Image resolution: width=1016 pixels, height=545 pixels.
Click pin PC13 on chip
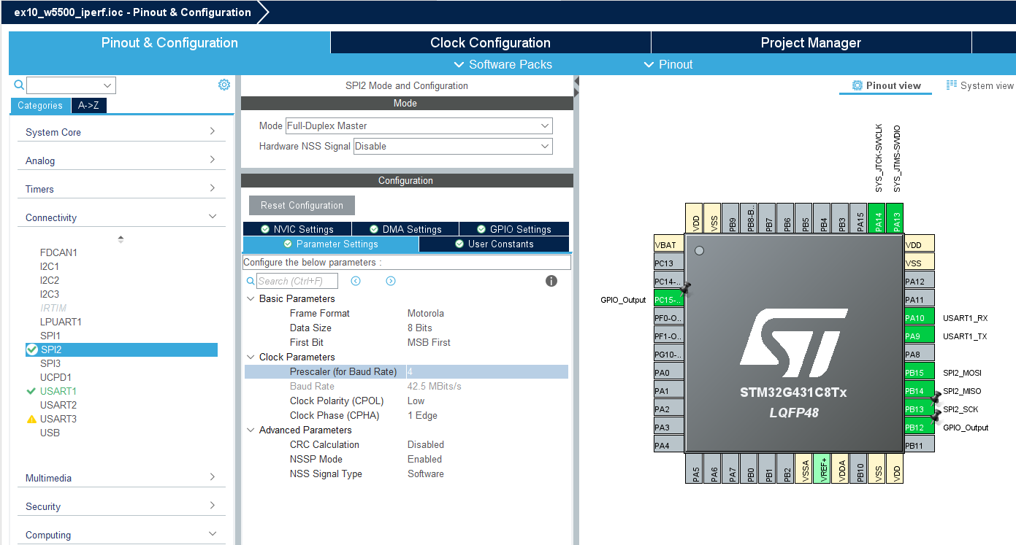click(668, 263)
